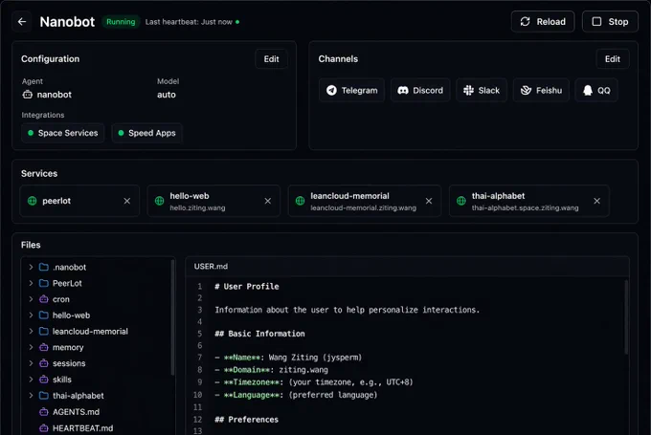Viewport: 651px width, 435px height.
Task: Click the Name line 'Wang Ziting (jysperm)'
Action: [x=288, y=358]
